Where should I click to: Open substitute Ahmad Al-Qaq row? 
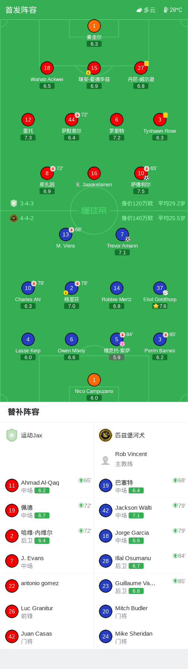(47, 486)
